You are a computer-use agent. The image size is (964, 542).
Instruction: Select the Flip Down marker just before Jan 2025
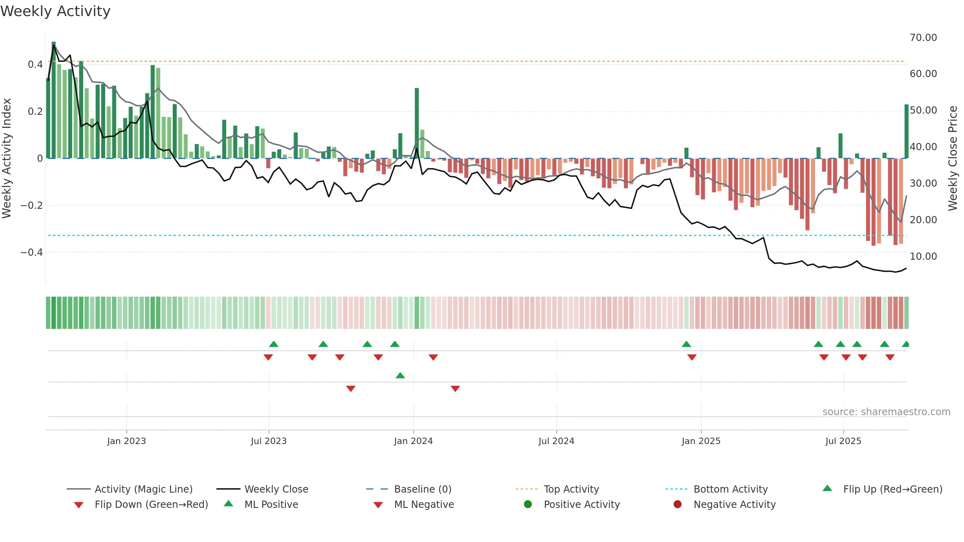point(692,357)
